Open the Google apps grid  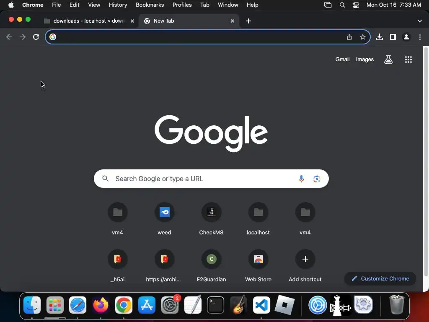click(x=408, y=60)
